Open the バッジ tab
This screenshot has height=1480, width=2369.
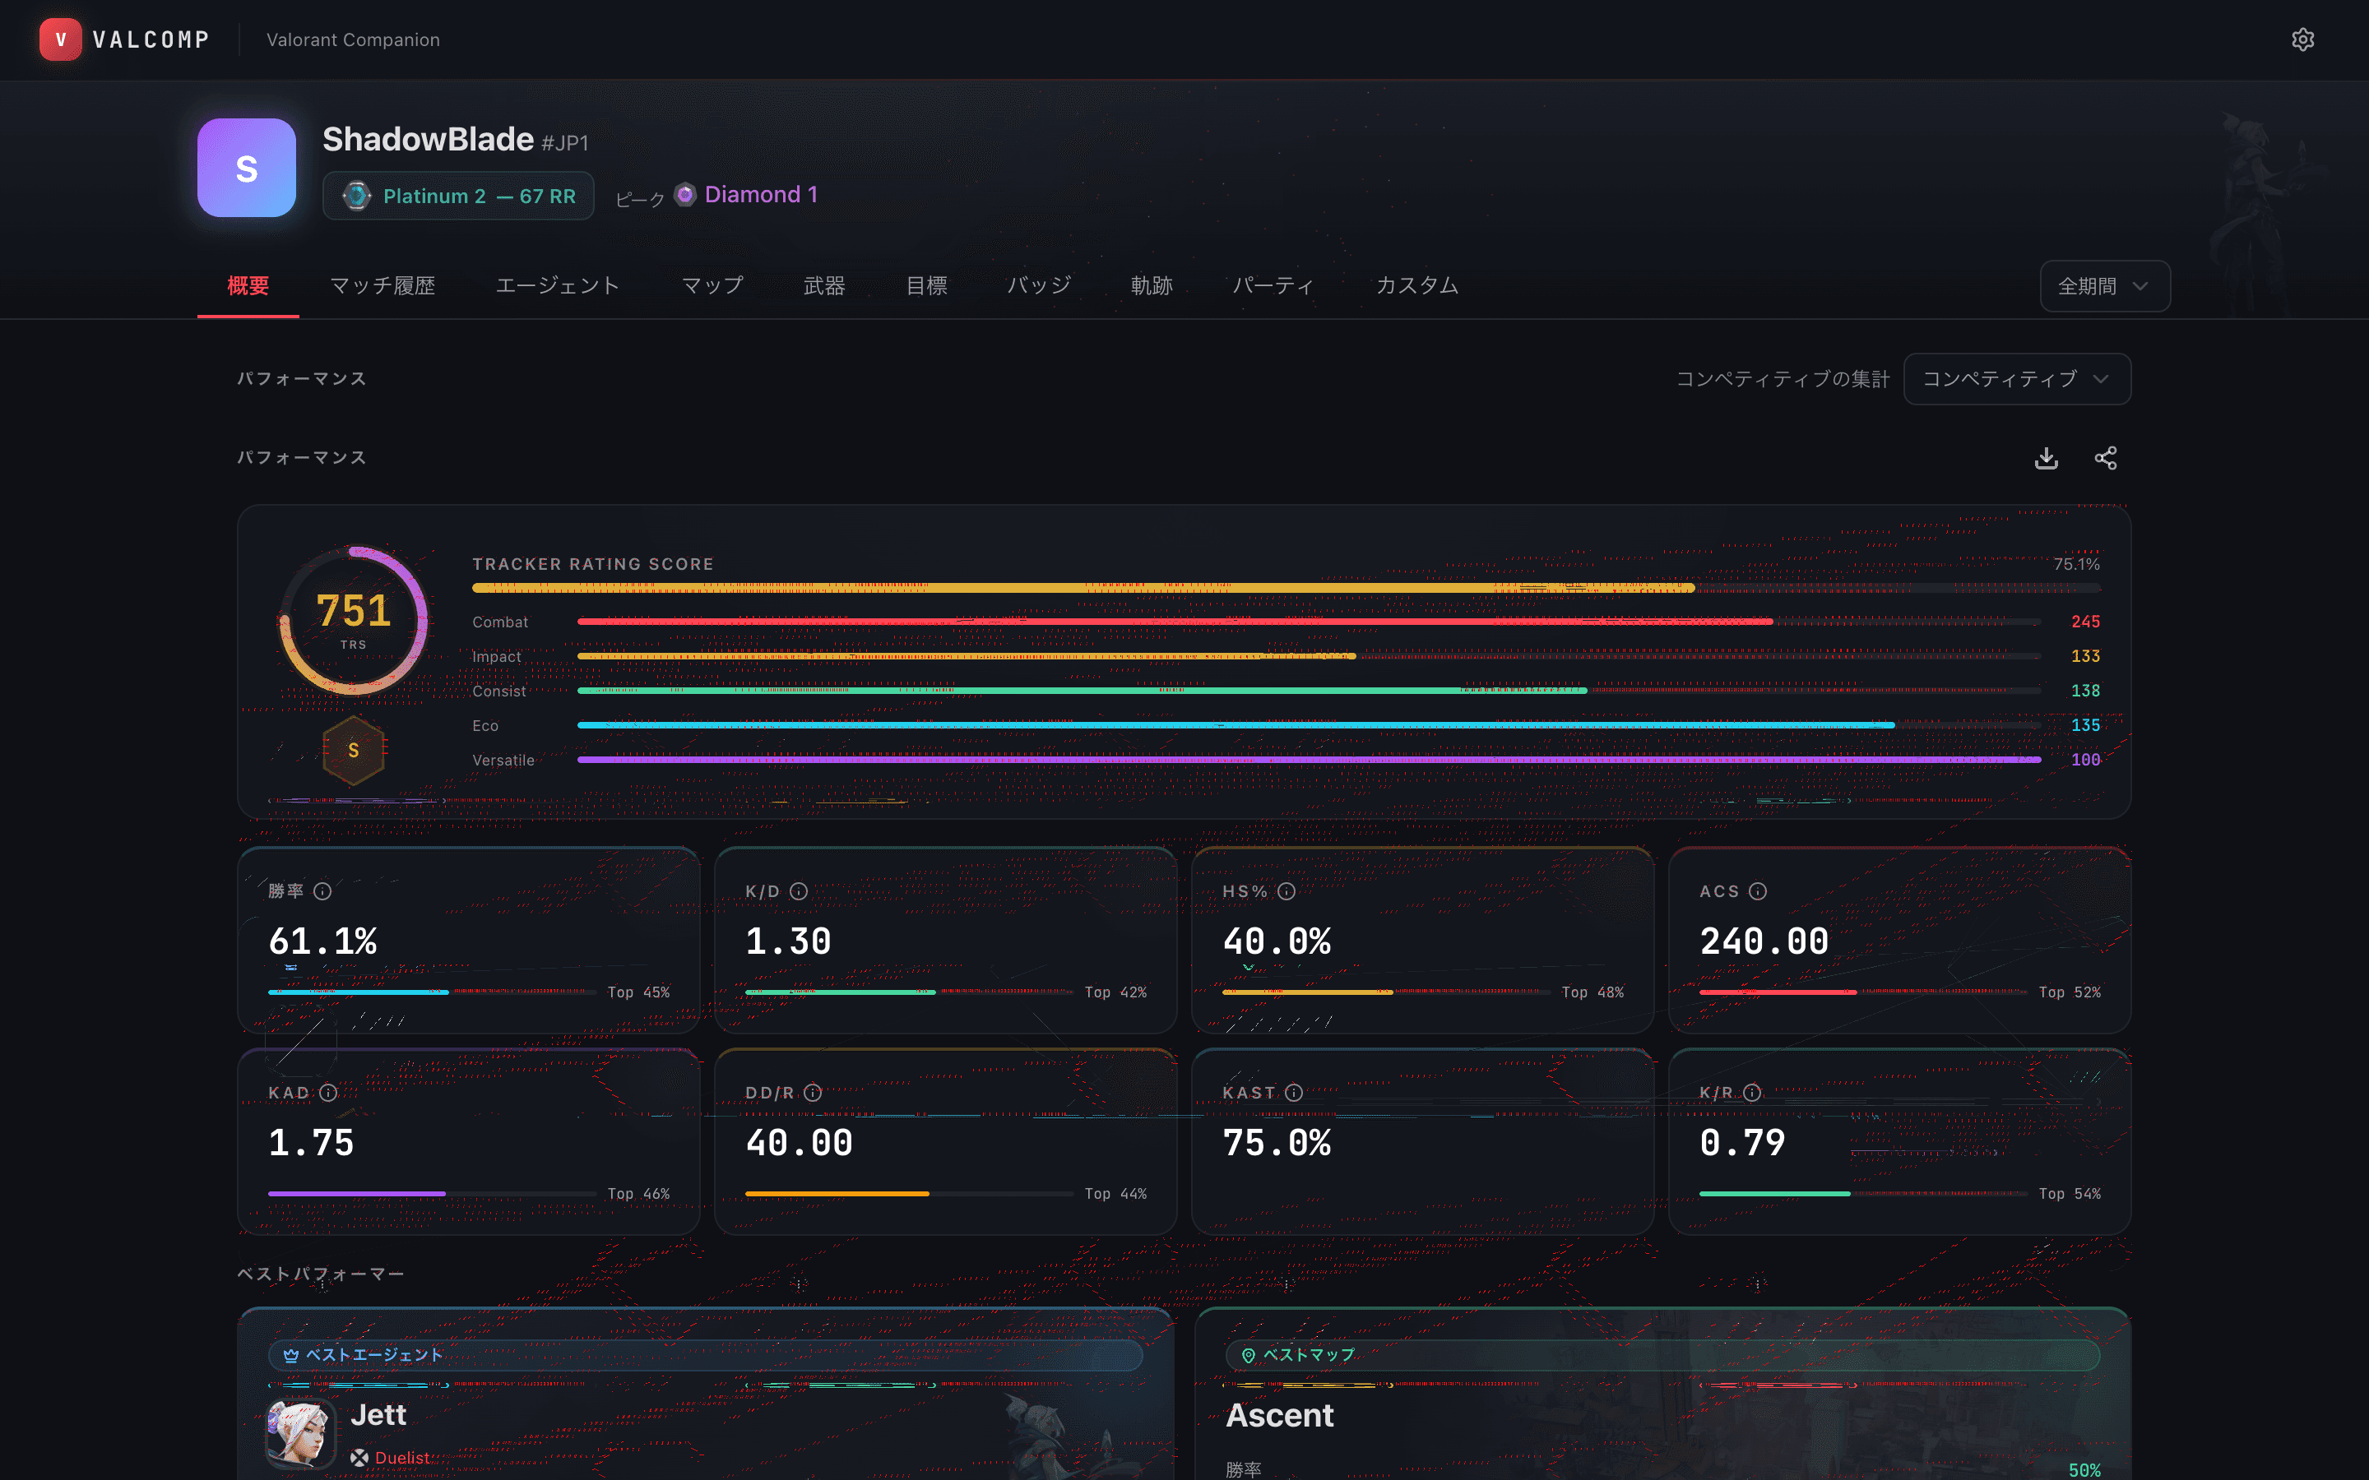pos(1039,286)
